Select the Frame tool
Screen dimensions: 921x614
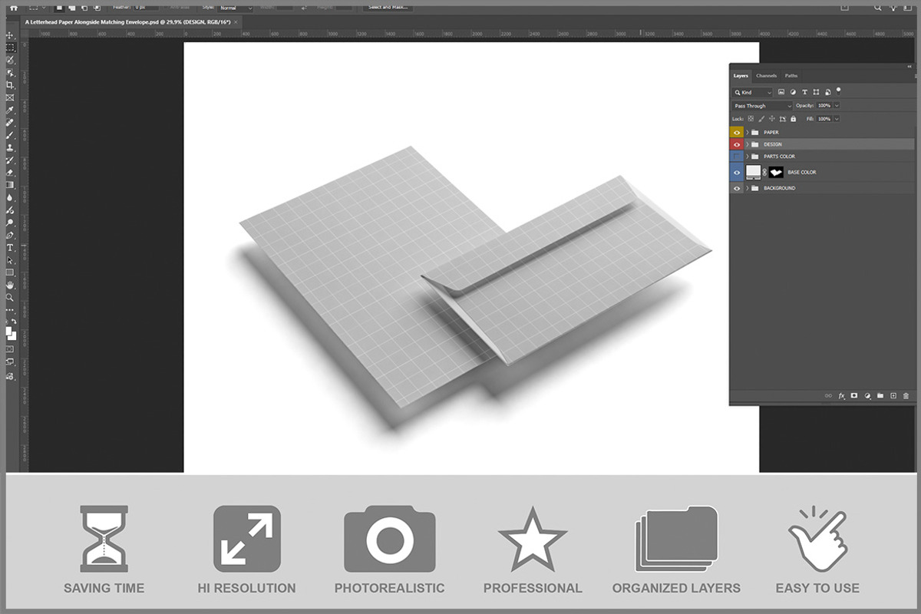pos(11,97)
